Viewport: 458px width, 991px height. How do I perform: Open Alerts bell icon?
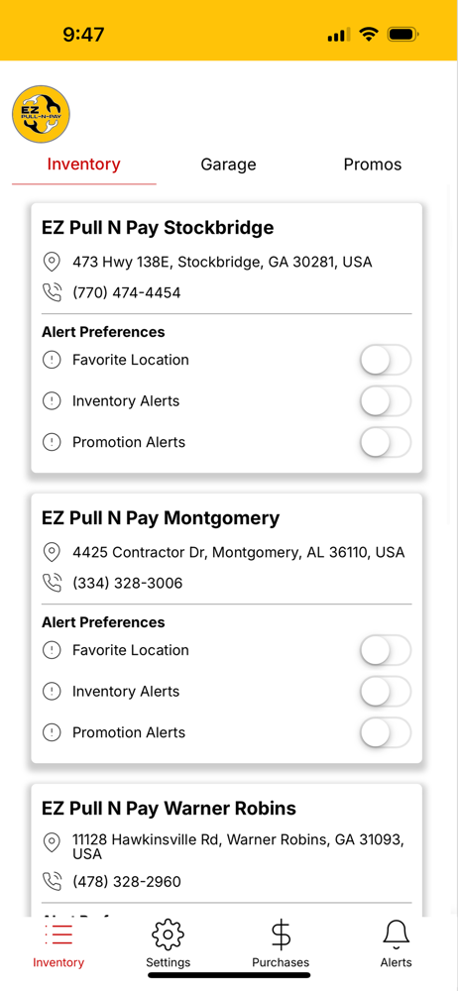click(396, 935)
